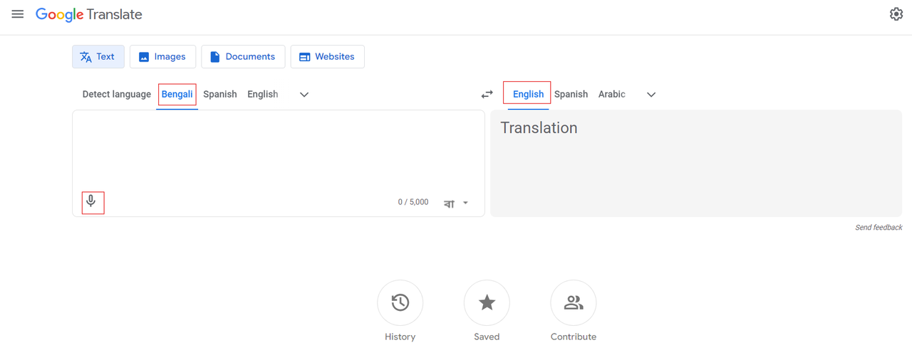Screen dimensions: 912x360
Task: Click the 0 / 5,000 character counter
Action: click(x=413, y=202)
